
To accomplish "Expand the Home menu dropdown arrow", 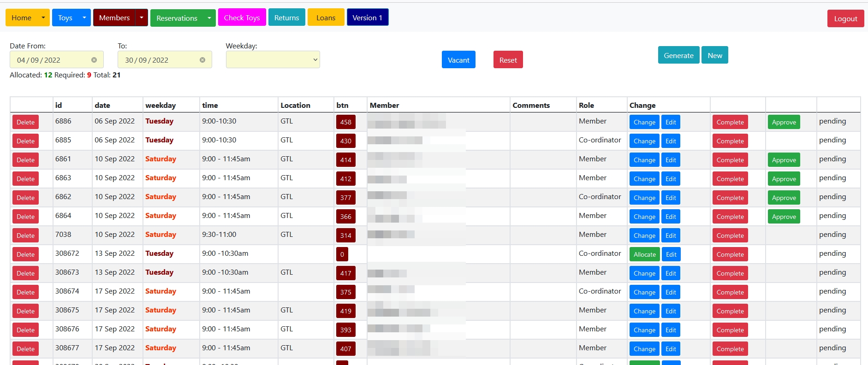I will click(43, 18).
